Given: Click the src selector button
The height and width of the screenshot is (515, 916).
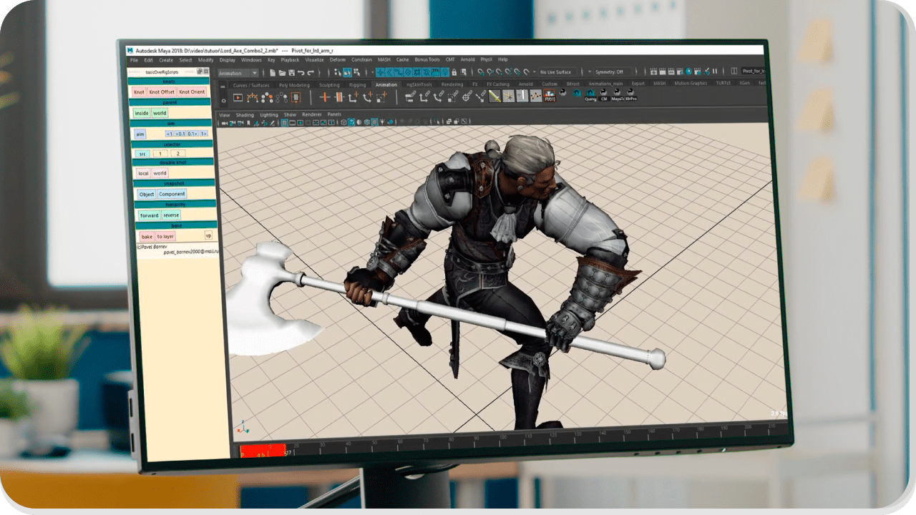Looking at the screenshot, I should (x=143, y=154).
